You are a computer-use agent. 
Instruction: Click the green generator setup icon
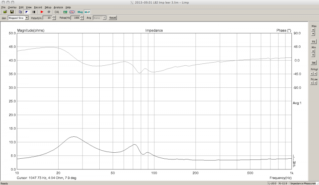tap(65, 12)
